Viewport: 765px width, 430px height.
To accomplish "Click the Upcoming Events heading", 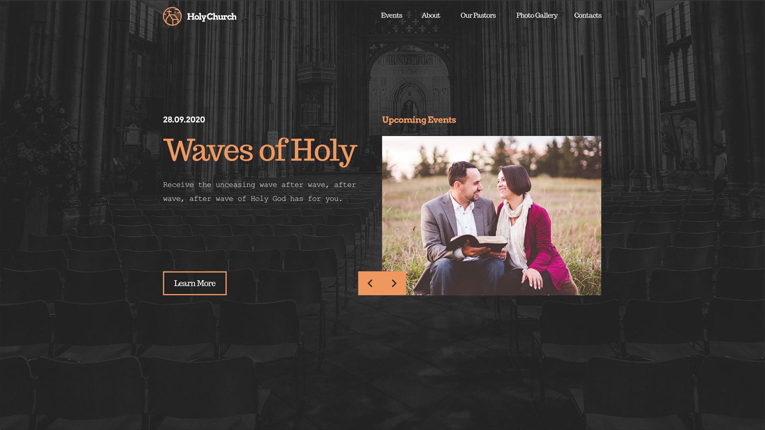I will [419, 120].
